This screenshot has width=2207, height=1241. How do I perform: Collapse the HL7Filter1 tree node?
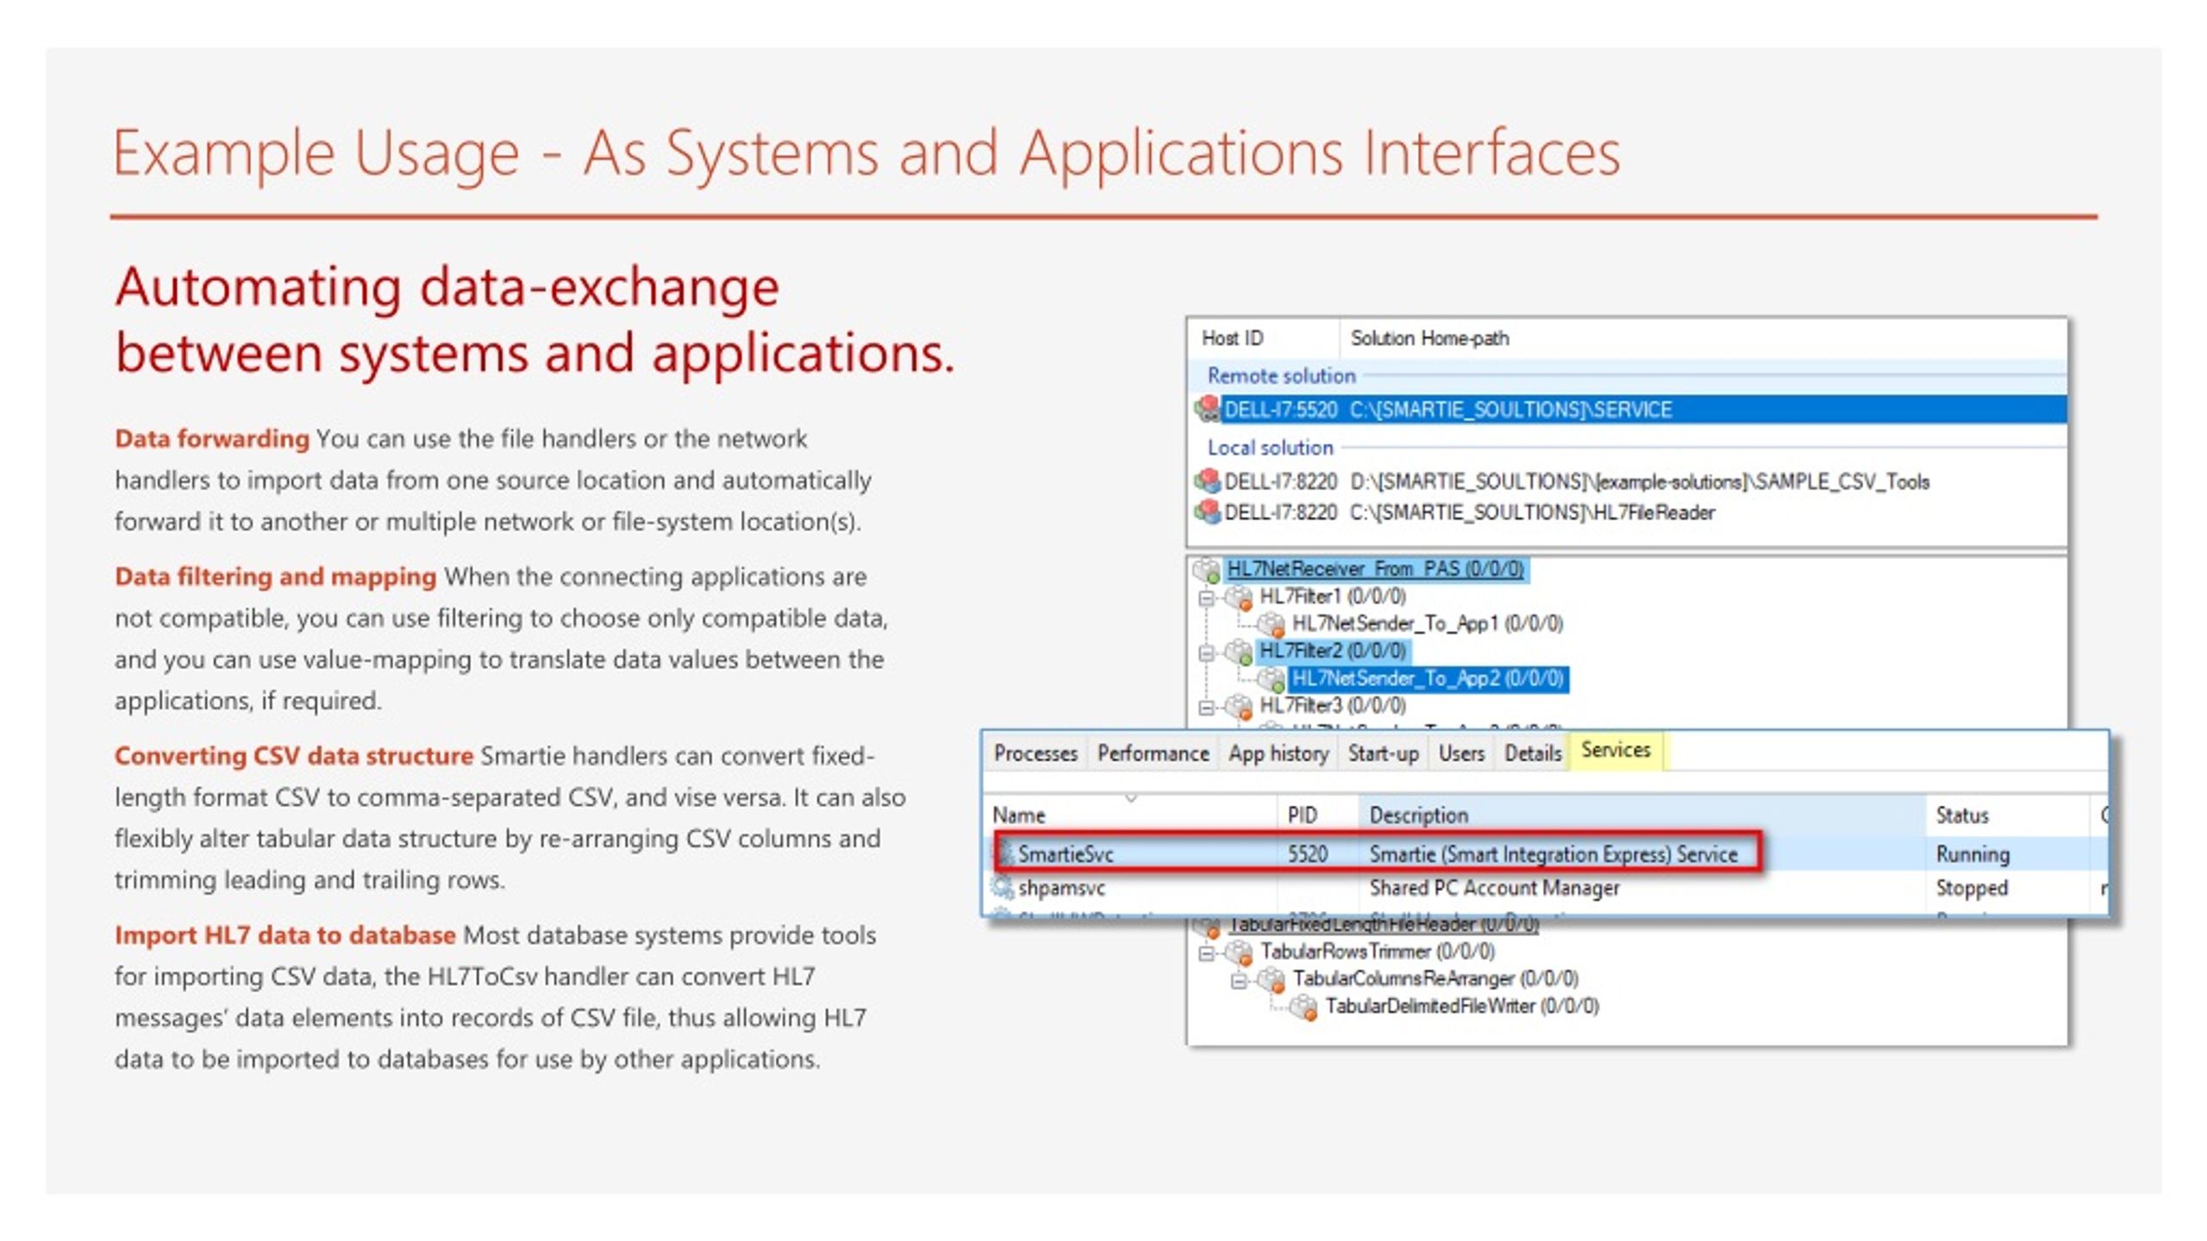click(x=1207, y=597)
